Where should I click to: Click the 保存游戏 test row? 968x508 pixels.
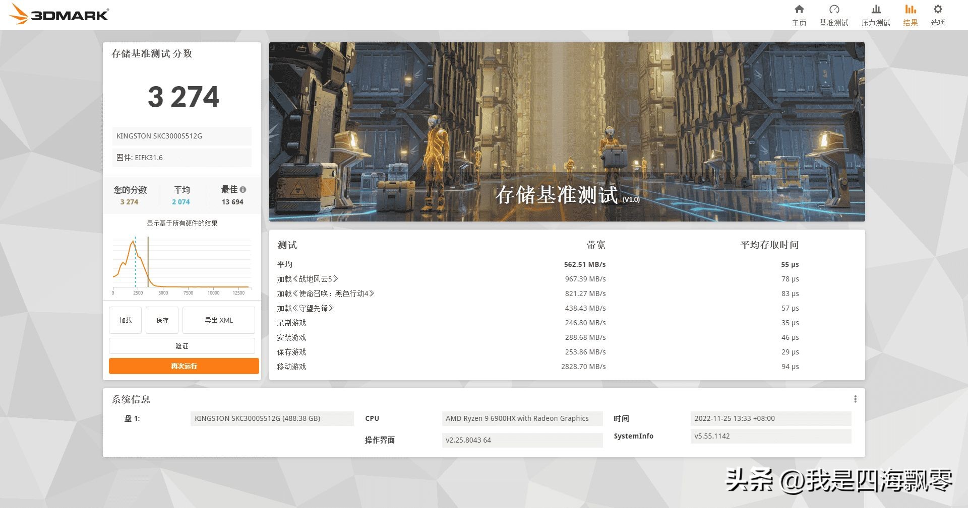click(567, 352)
